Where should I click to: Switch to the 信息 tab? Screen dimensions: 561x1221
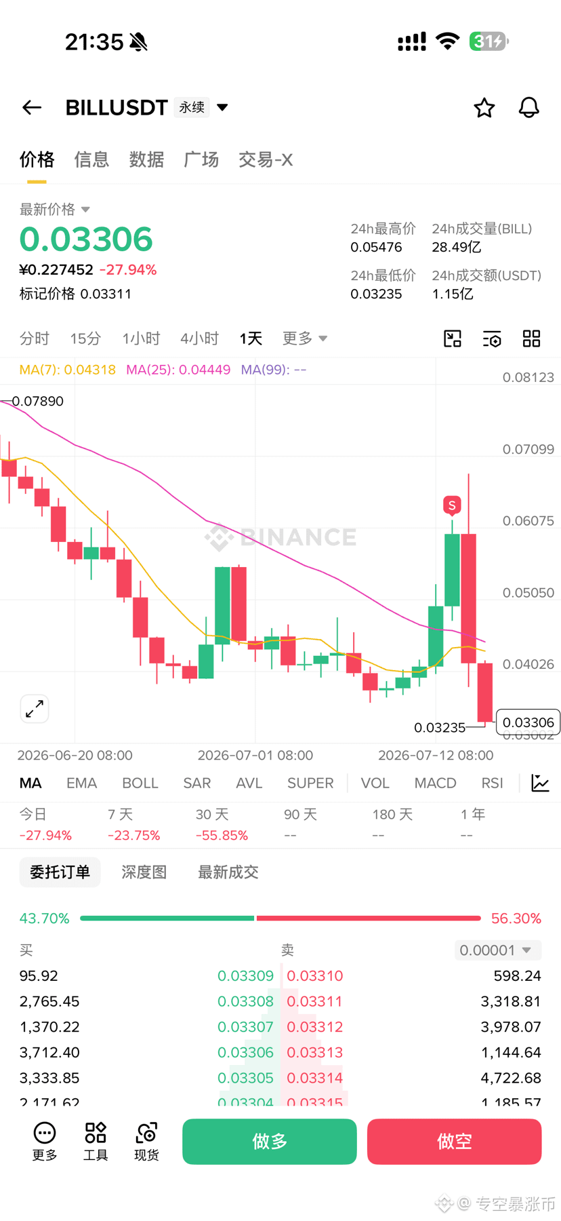tap(91, 159)
